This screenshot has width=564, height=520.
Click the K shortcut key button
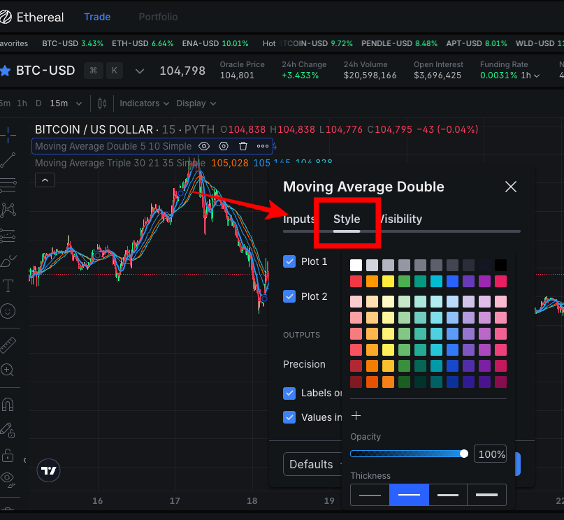pyautogui.click(x=115, y=71)
